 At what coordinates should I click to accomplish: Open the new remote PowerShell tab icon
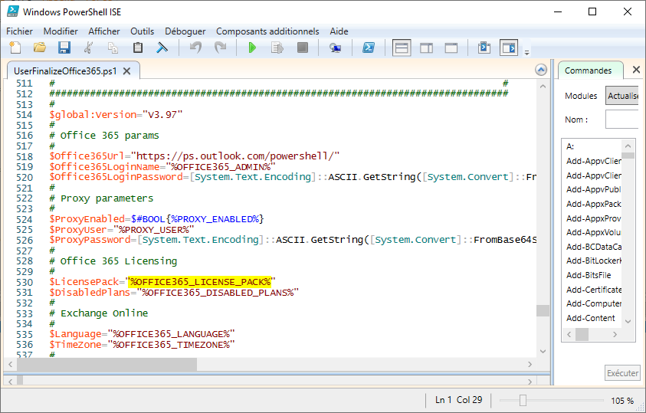[336, 48]
